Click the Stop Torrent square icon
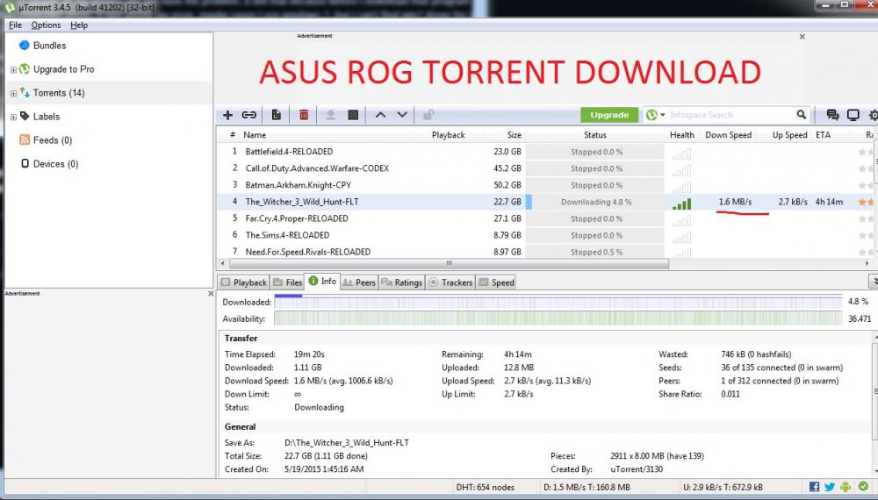The image size is (878, 500). (353, 115)
